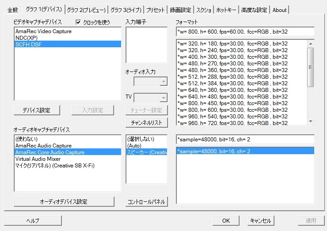Open the ヘルプ button
The width and height of the screenshot is (327, 231).
[x=33, y=220]
